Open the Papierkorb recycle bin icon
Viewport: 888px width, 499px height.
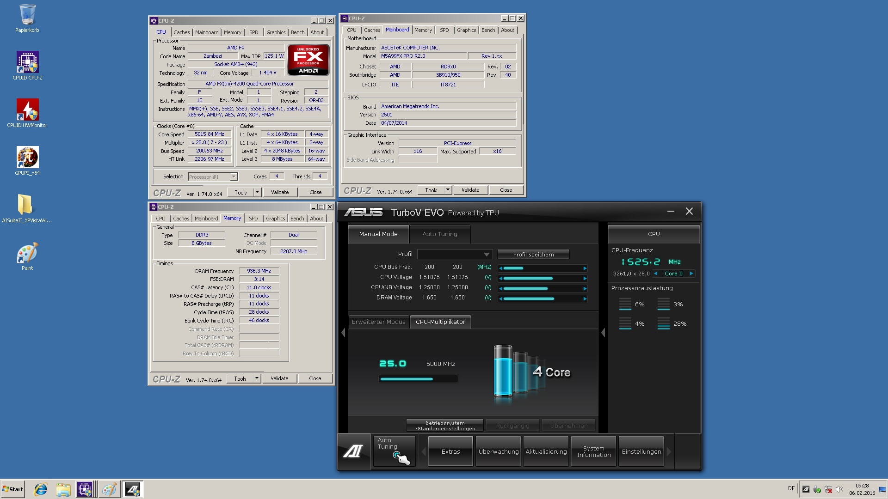[x=27, y=18]
